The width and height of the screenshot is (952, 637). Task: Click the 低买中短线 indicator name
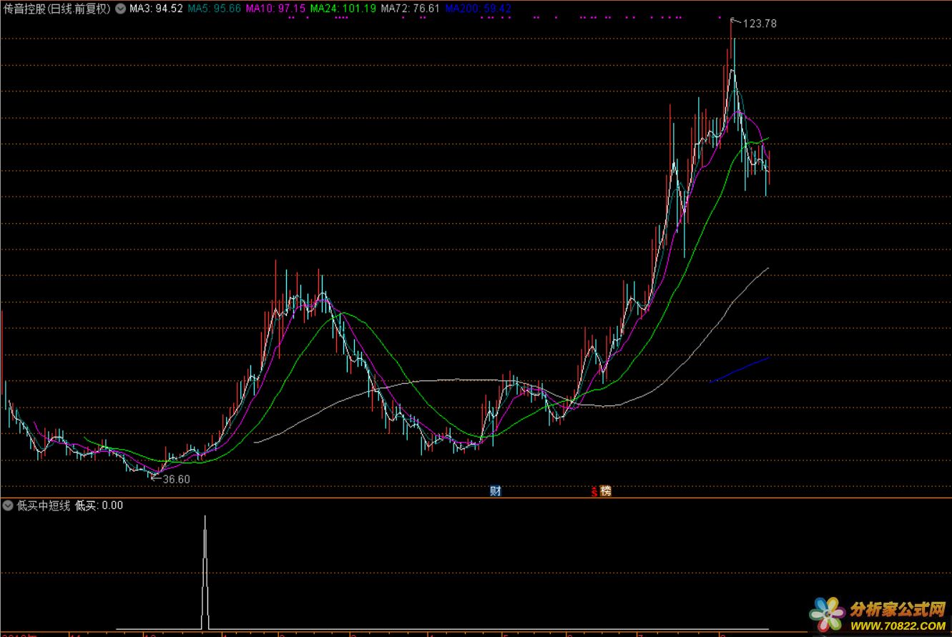[x=43, y=505]
